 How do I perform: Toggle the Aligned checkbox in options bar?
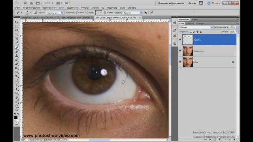(105, 13)
